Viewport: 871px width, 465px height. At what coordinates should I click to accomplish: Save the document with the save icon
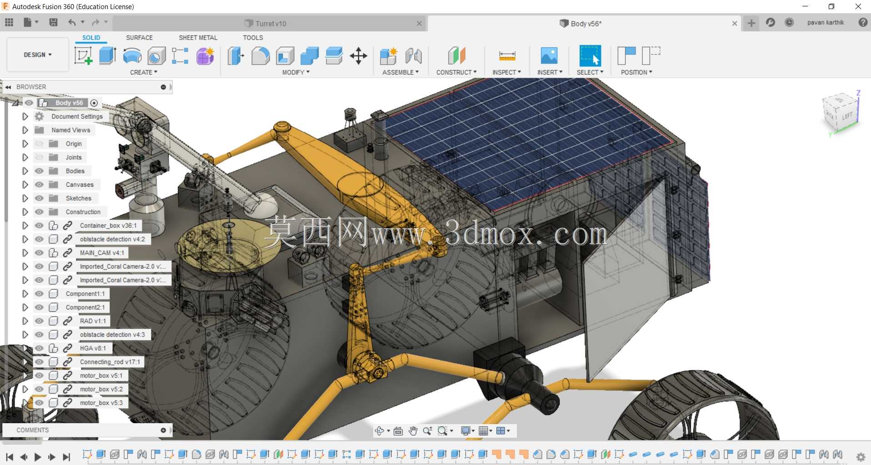coord(53,22)
